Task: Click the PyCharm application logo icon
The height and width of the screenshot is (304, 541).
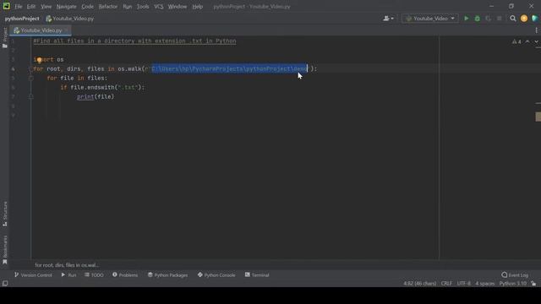Action: 6,6
